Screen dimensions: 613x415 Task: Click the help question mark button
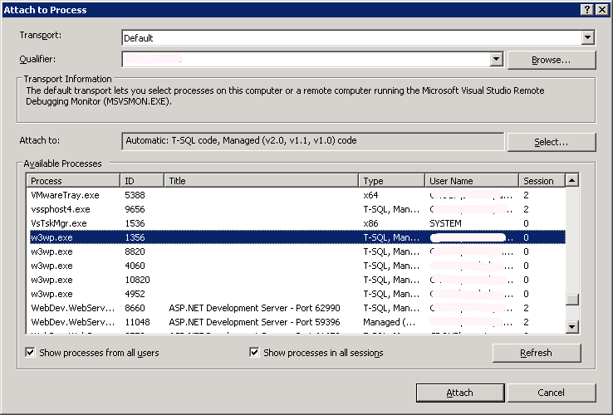pos(587,10)
